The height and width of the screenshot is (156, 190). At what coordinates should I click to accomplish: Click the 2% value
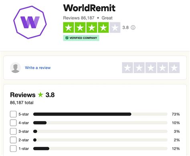(177, 140)
